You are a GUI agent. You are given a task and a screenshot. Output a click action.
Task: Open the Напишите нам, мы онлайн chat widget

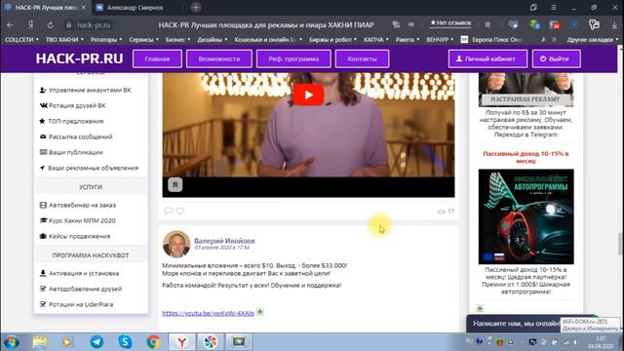coord(516,324)
